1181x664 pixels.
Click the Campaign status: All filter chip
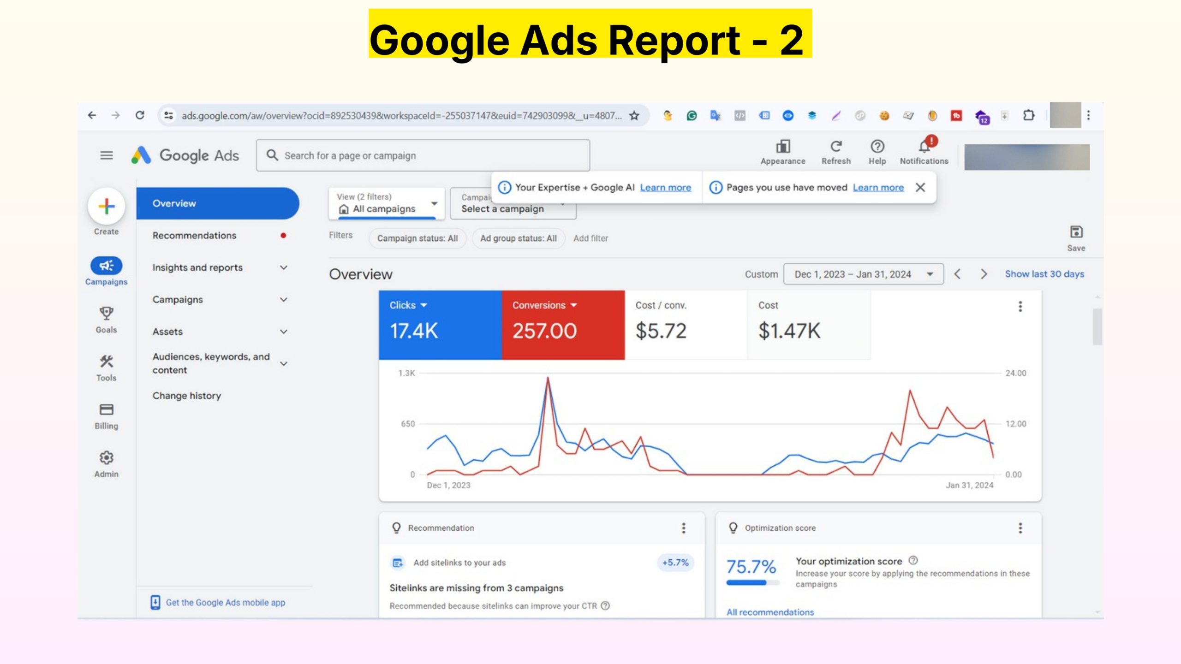(418, 238)
